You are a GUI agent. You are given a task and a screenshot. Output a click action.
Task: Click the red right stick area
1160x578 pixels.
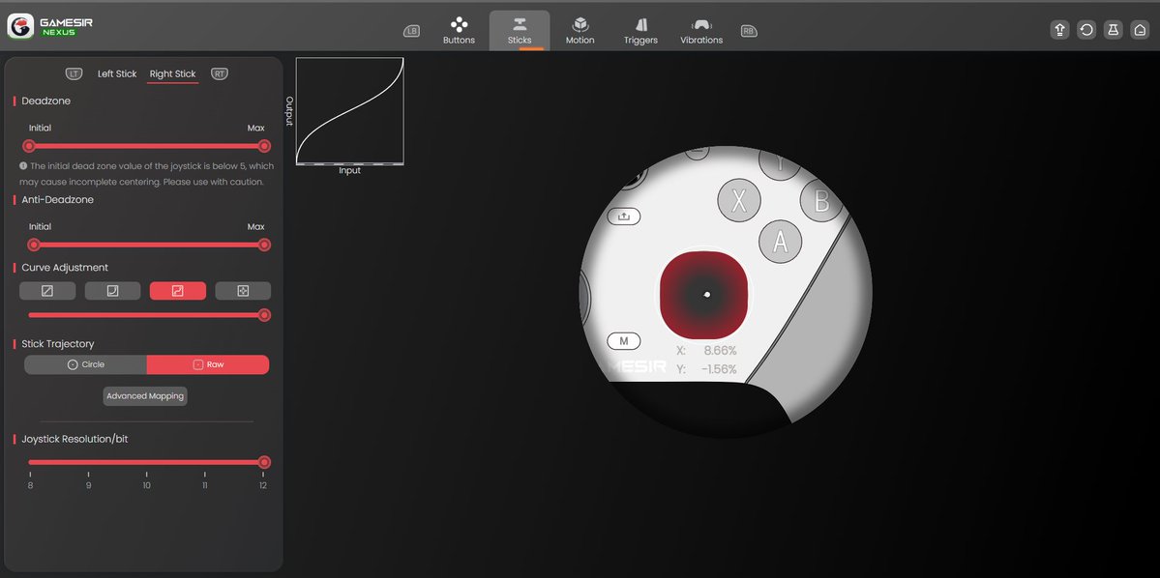tap(703, 294)
